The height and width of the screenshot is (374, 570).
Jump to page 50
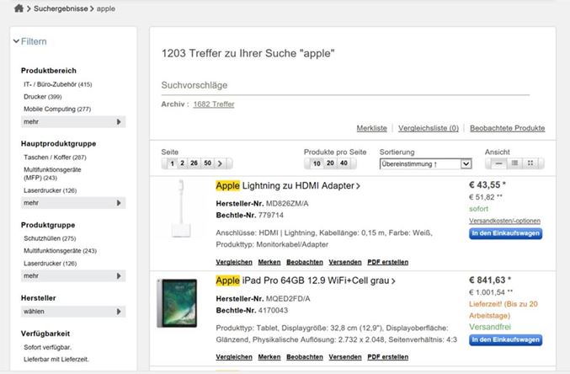208,163
